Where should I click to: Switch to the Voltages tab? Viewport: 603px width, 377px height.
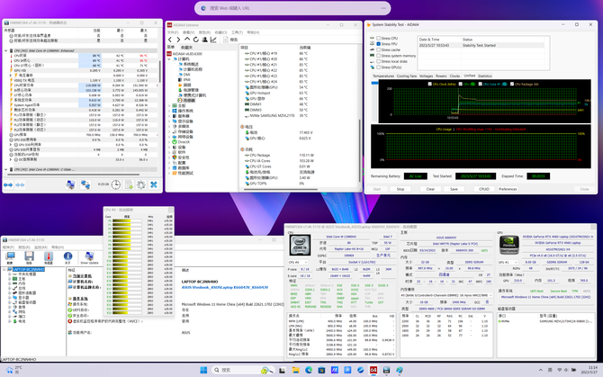(x=426, y=76)
